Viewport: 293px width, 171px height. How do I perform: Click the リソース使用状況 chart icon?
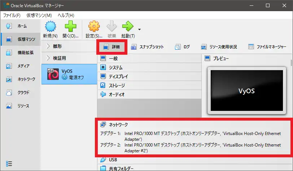(204, 47)
